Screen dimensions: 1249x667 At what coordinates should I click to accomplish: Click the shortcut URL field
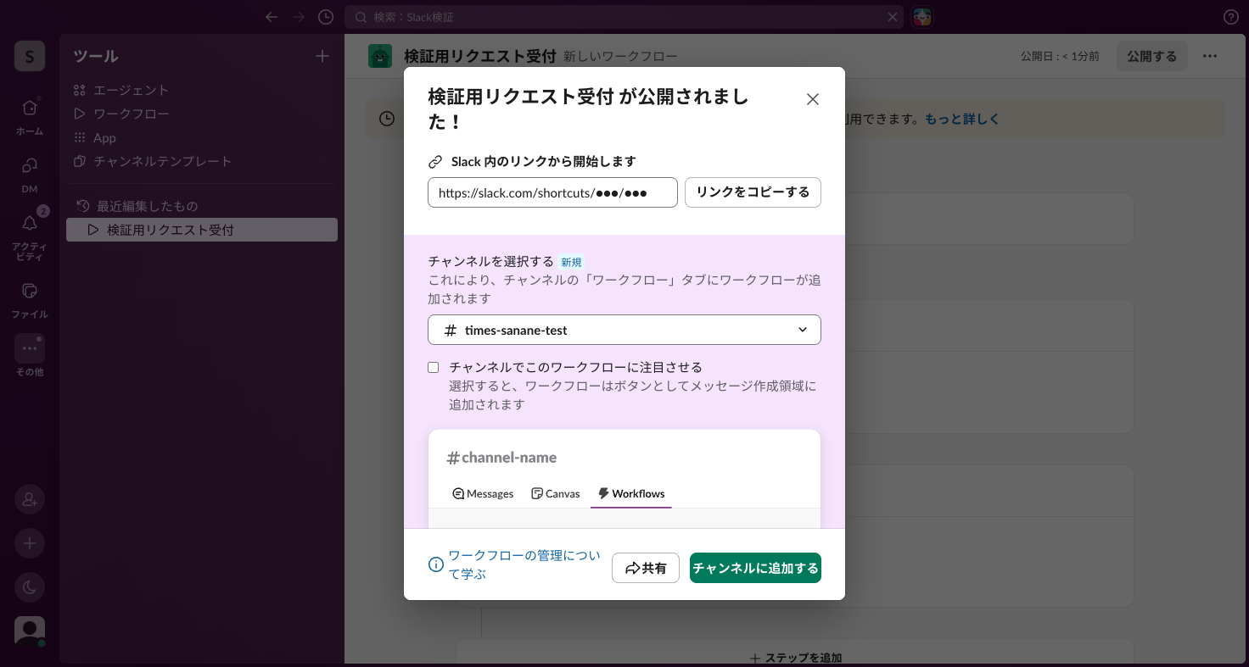552,192
